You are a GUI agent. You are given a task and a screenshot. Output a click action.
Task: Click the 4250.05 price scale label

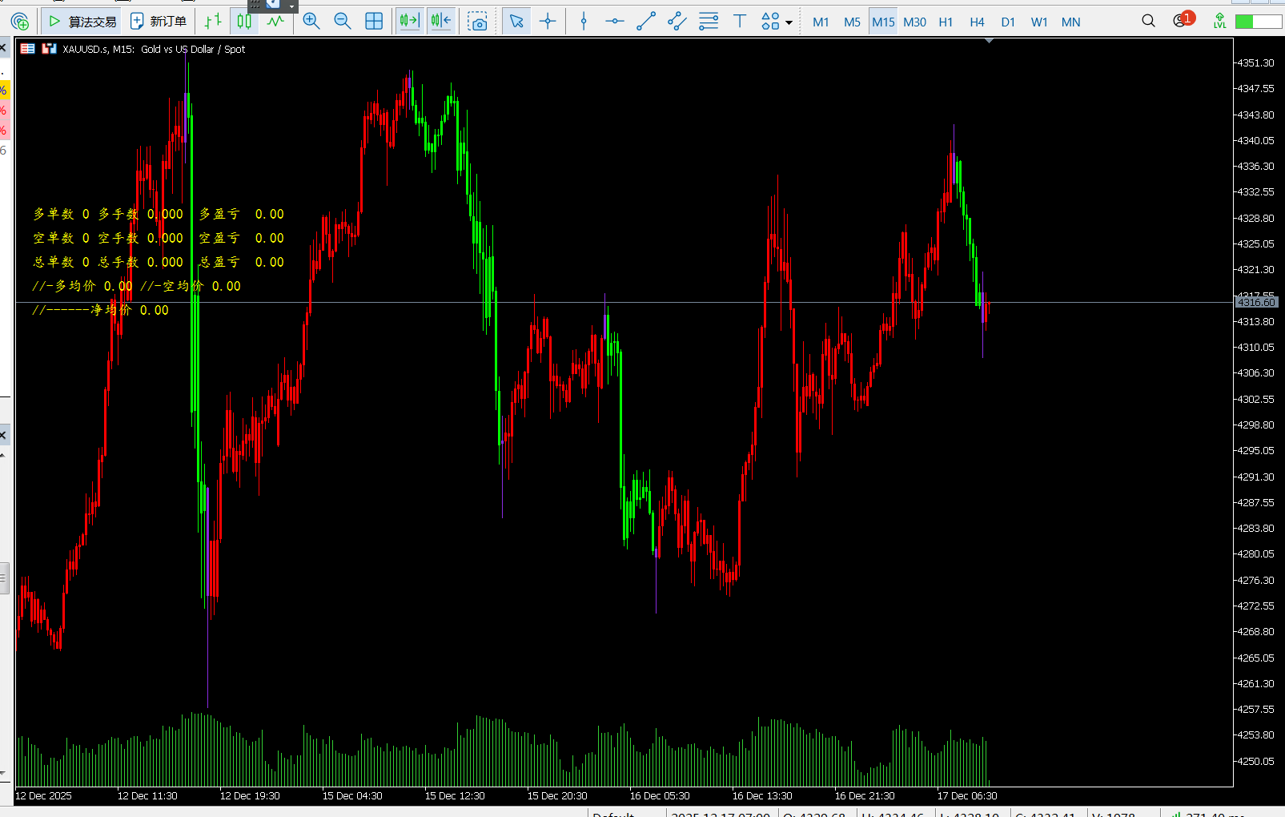(x=1255, y=761)
